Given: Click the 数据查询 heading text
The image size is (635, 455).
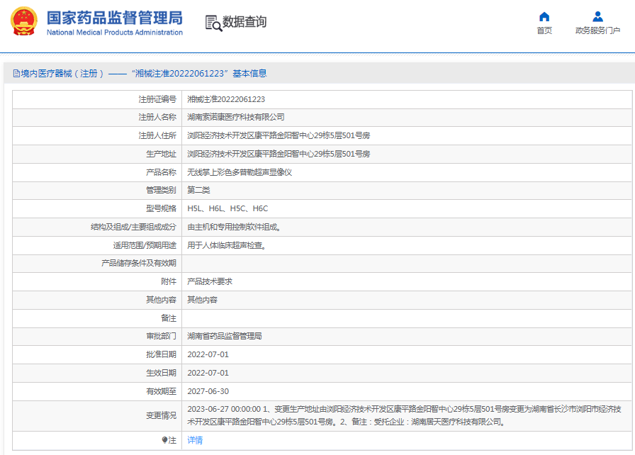Looking at the screenshot, I should point(245,22).
